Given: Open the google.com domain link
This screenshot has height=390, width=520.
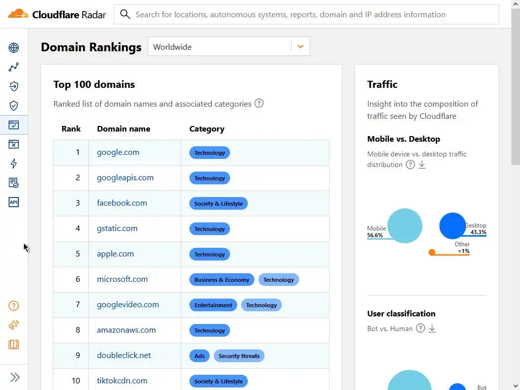Looking at the screenshot, I should [118, 152].
